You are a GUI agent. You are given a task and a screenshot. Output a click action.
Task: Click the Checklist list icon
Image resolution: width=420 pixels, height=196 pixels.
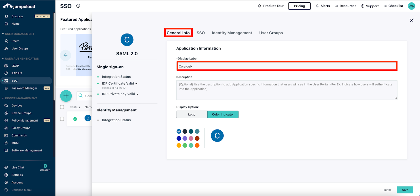coord(385,6)
